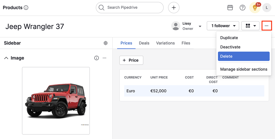
Task: Open the Marketplace store icon
Action: [230, 8]
